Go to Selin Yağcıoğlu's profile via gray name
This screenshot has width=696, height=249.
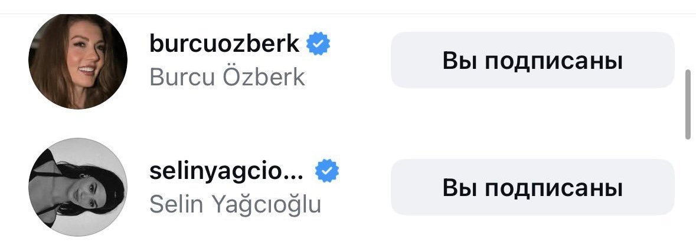[236, 204]
